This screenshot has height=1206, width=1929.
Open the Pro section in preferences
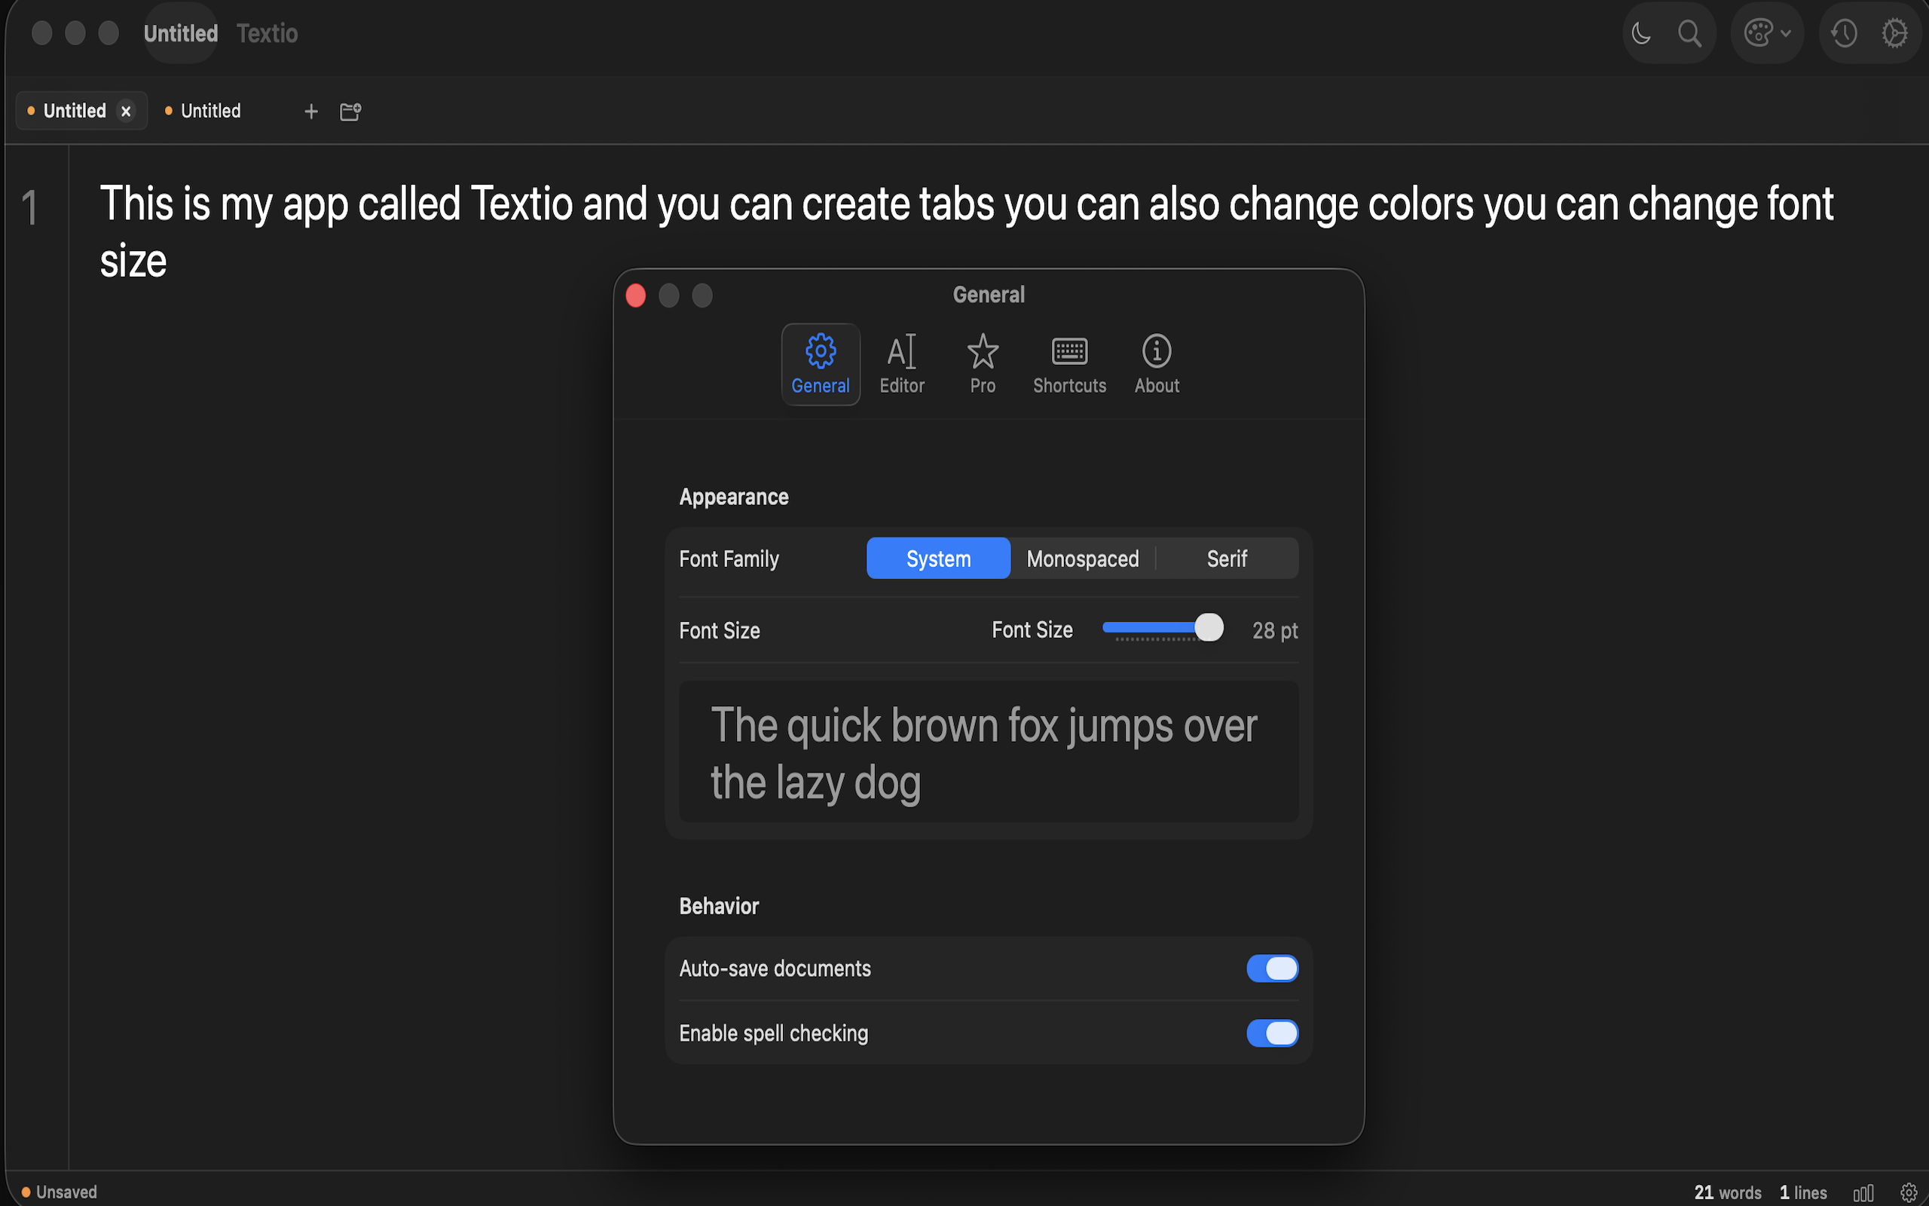coord(983,363)
